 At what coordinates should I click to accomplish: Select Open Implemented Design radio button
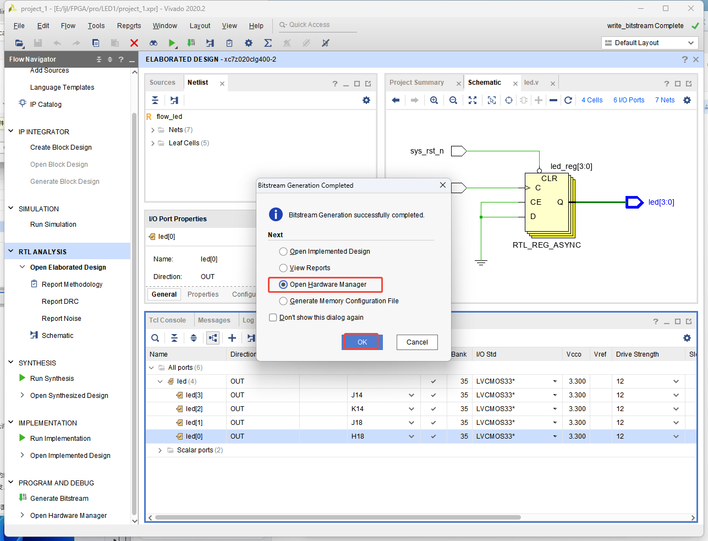283,252
